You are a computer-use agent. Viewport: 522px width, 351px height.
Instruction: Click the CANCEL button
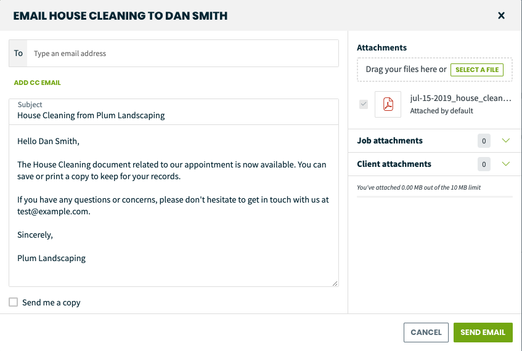tap(426, 333)
